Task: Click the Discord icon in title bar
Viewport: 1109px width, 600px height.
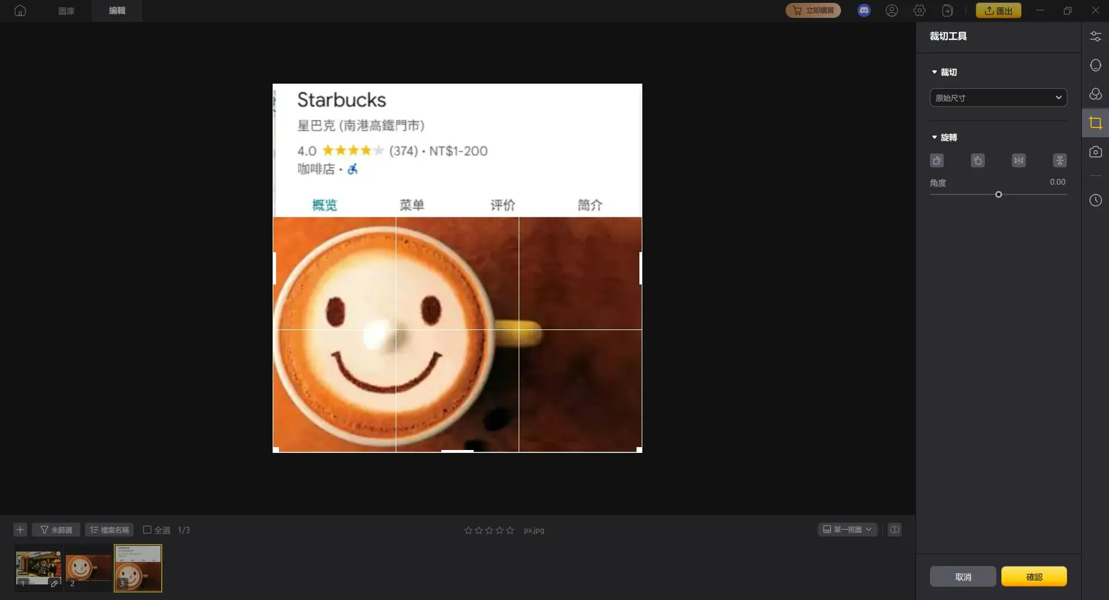Action: click(864, 10)
